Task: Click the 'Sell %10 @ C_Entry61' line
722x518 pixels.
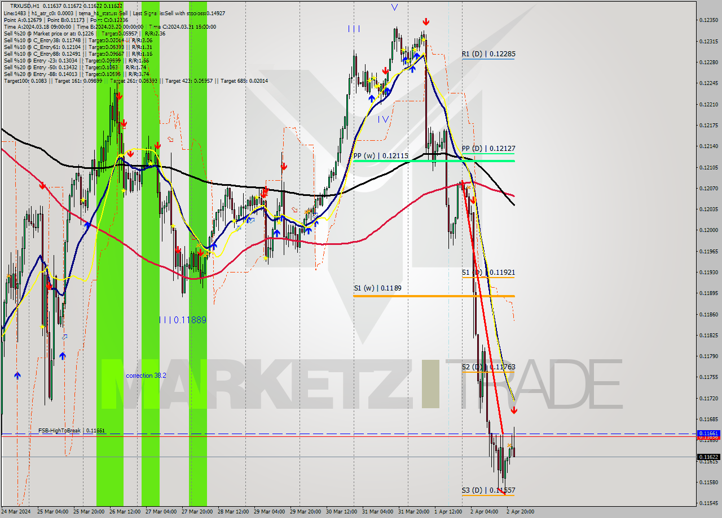Action: [x=78, y=47]
